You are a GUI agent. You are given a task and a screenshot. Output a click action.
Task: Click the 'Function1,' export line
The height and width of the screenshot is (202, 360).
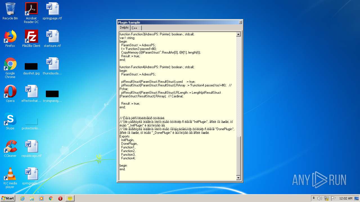tap(128, 147)
